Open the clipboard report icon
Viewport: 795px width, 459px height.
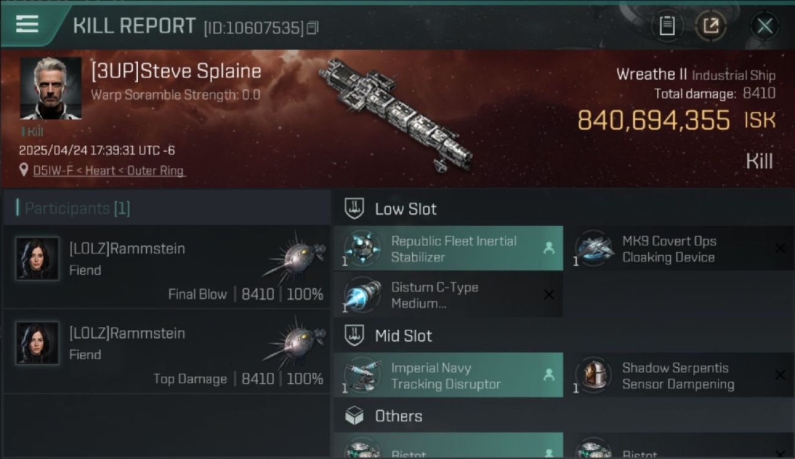(x=667, y=26)
